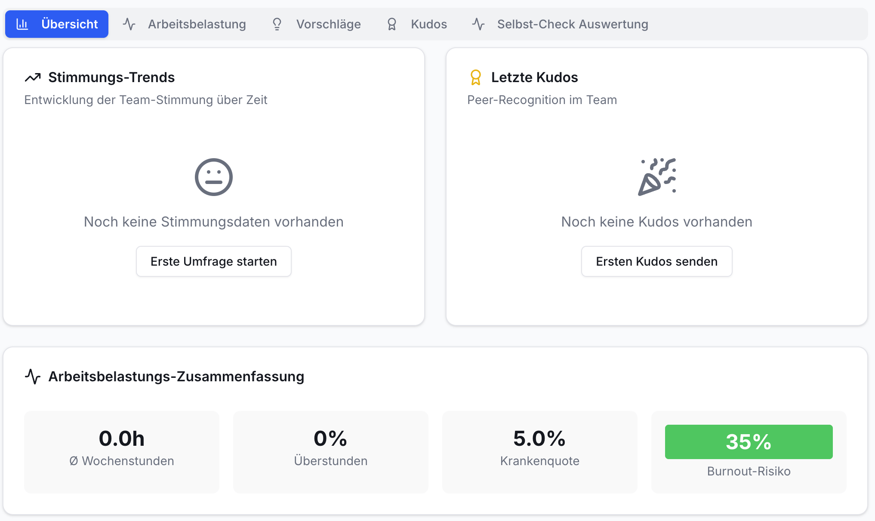Viewport: 875px width, 521px height.
Task: Open the Vorschläge tab
Action: pos(316,24)
